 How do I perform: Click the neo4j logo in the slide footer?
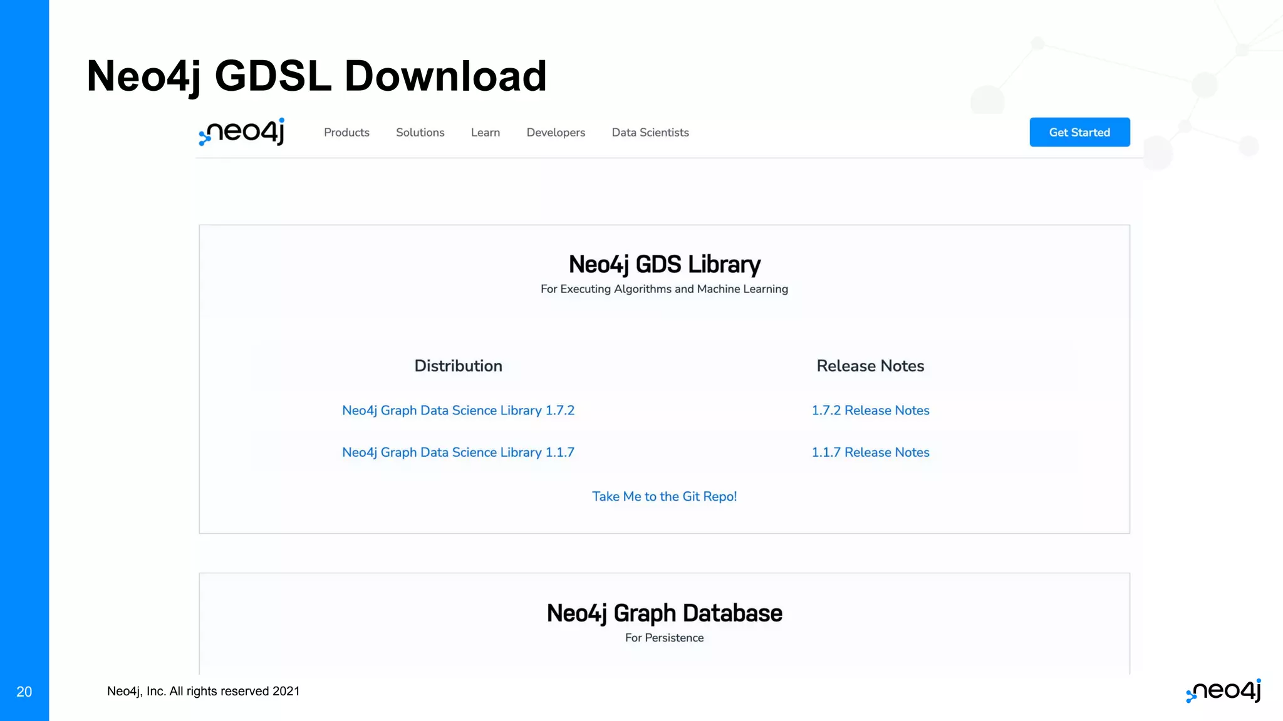point(1223,691)
